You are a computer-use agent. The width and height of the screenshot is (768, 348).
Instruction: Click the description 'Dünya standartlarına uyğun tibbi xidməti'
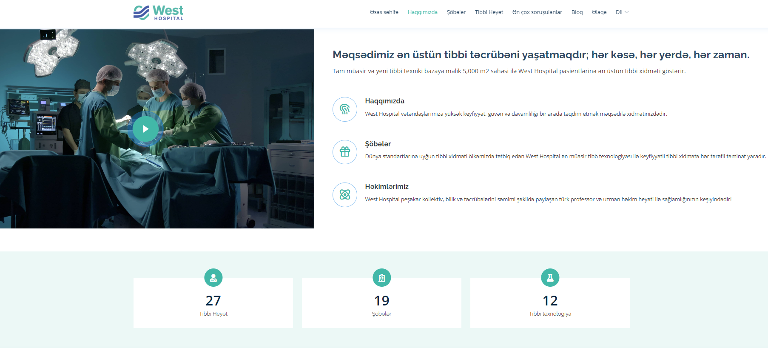(x=566, y=157)
